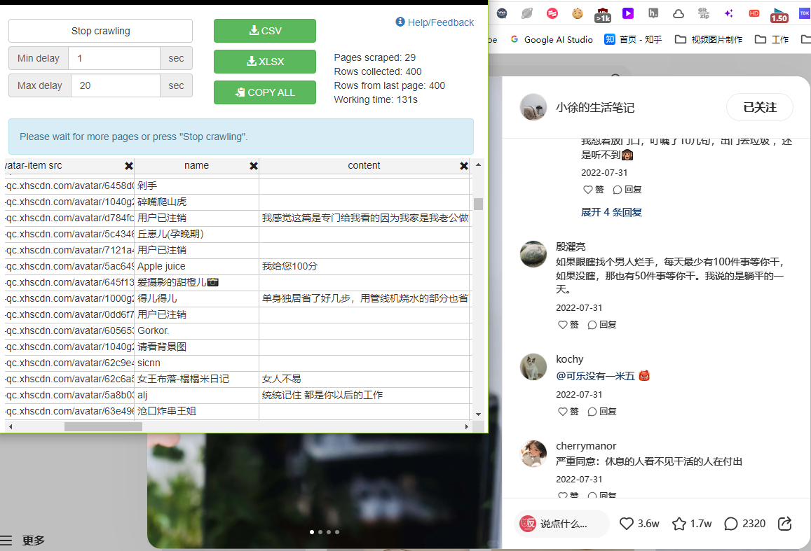Open the 首页 - 知乎 bookmark
Viewport: 811px width, 551px height.
point(633,40)
